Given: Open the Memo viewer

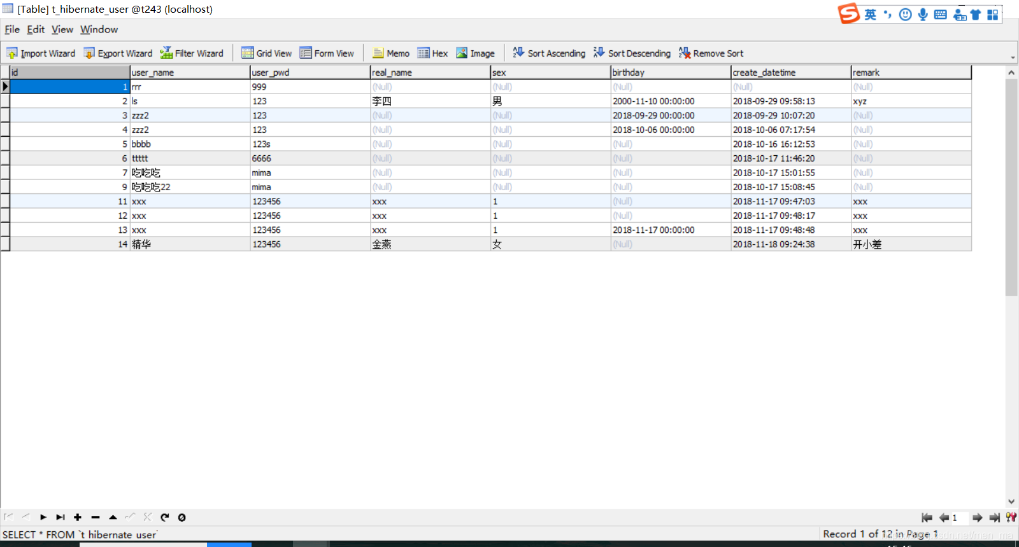Looking at the screenshot, I should [391, 53].
